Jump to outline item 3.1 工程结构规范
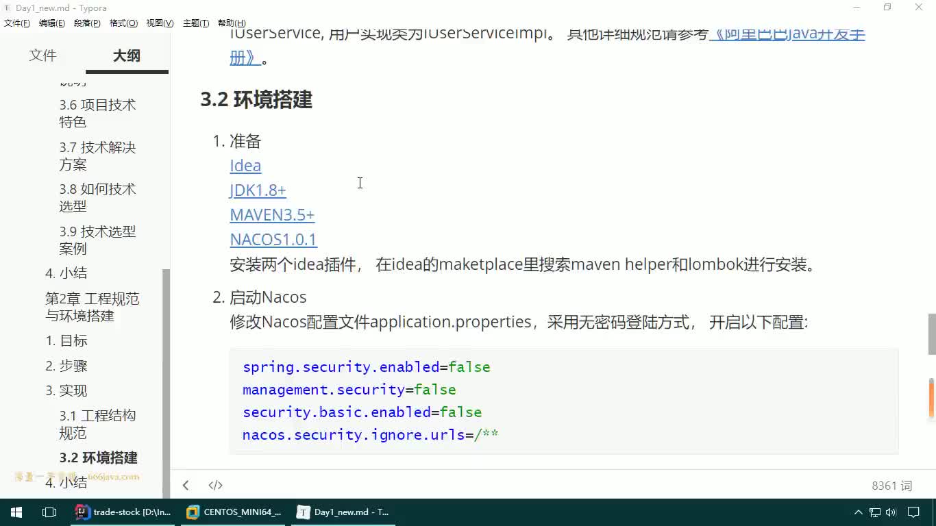Screen dimensions: 936x526 point(97,424)
